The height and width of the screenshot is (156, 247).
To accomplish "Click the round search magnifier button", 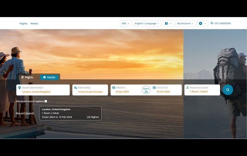I will [228, 90].
